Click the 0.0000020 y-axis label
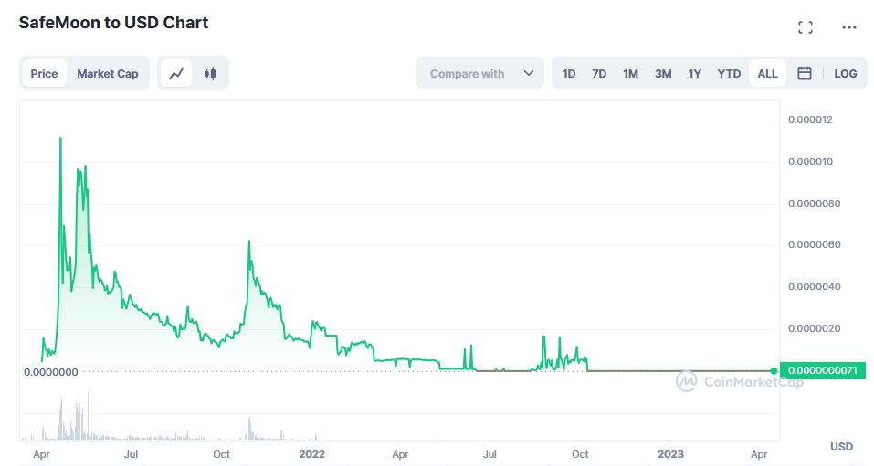The image size is (874, 466). [814, 328]
